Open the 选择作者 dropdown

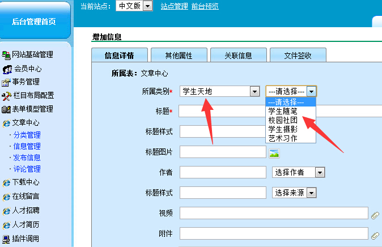tap(319, 172)
